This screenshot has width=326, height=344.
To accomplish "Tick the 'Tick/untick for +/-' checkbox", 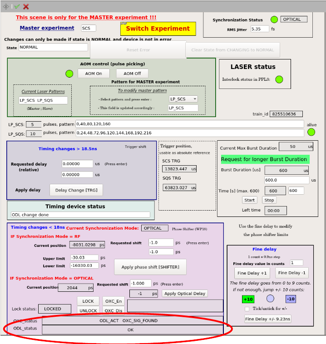I will point(247,309).
